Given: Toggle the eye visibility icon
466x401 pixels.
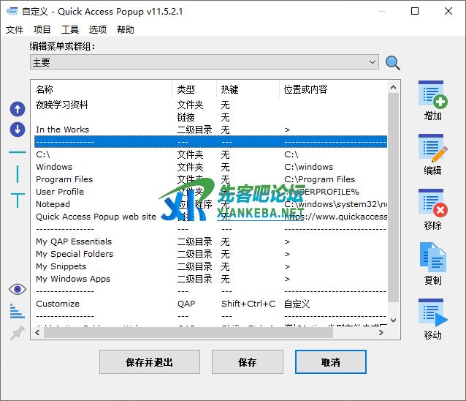Looking at the screenshot, I should click(18, 290).
